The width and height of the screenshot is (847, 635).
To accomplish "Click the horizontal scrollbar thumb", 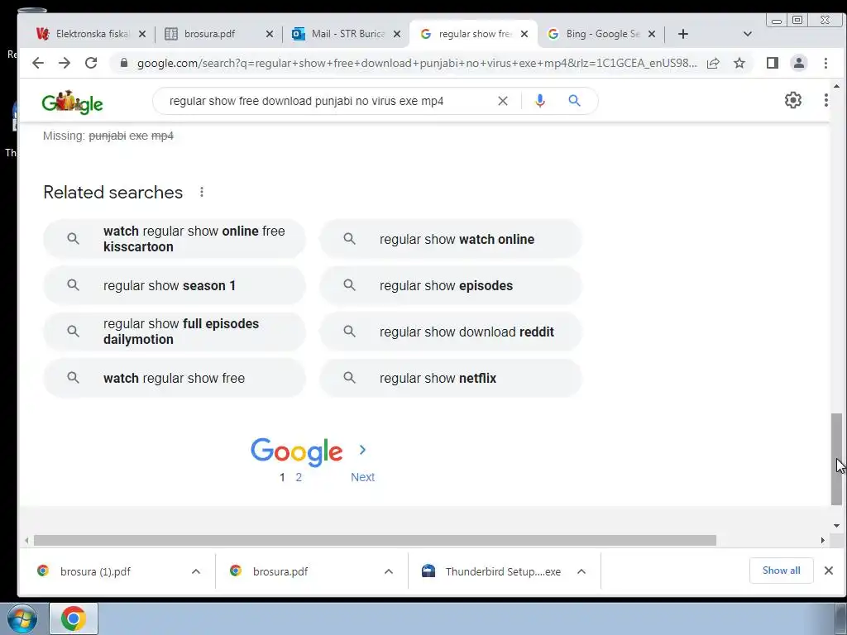I will [375, 540].
